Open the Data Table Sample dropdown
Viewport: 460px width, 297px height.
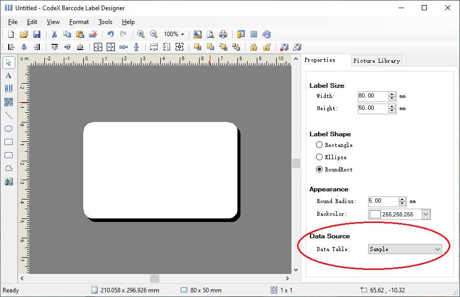[x=405, y=249]
